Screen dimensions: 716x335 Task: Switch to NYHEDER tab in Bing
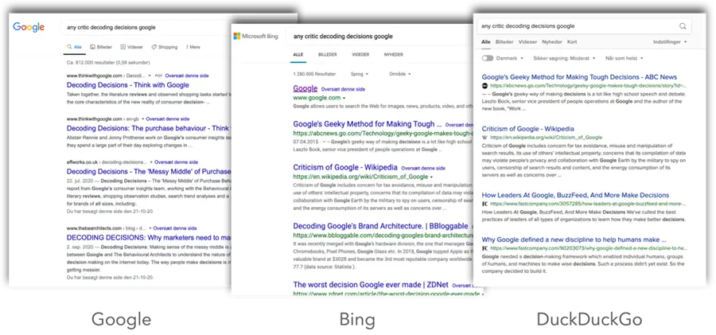tap(394, 54)
